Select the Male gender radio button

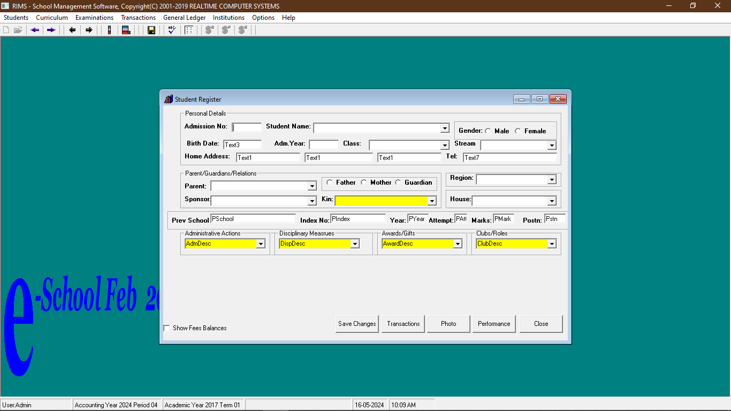point(488,131)
